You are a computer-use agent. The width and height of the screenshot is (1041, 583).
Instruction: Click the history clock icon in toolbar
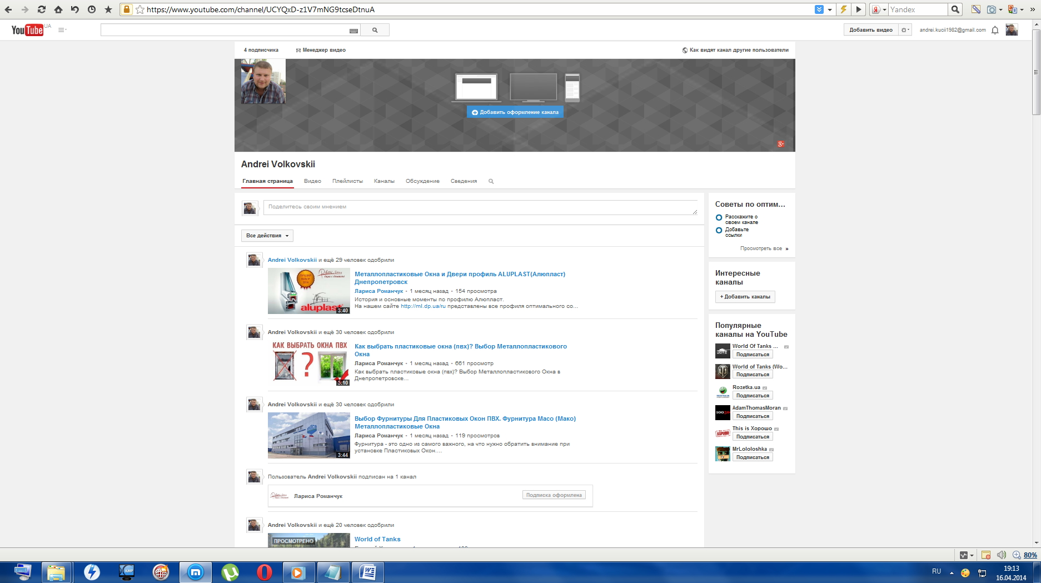pos(92,9)
